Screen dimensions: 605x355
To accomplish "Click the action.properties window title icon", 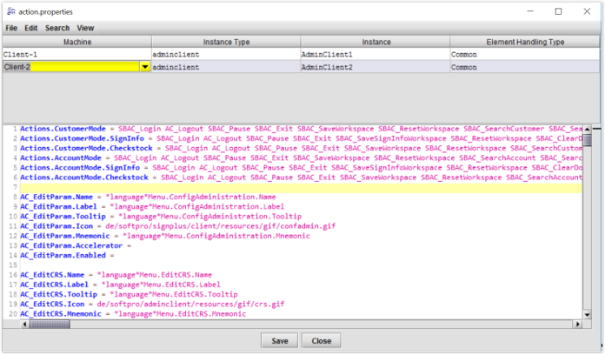I will (10, 10).
